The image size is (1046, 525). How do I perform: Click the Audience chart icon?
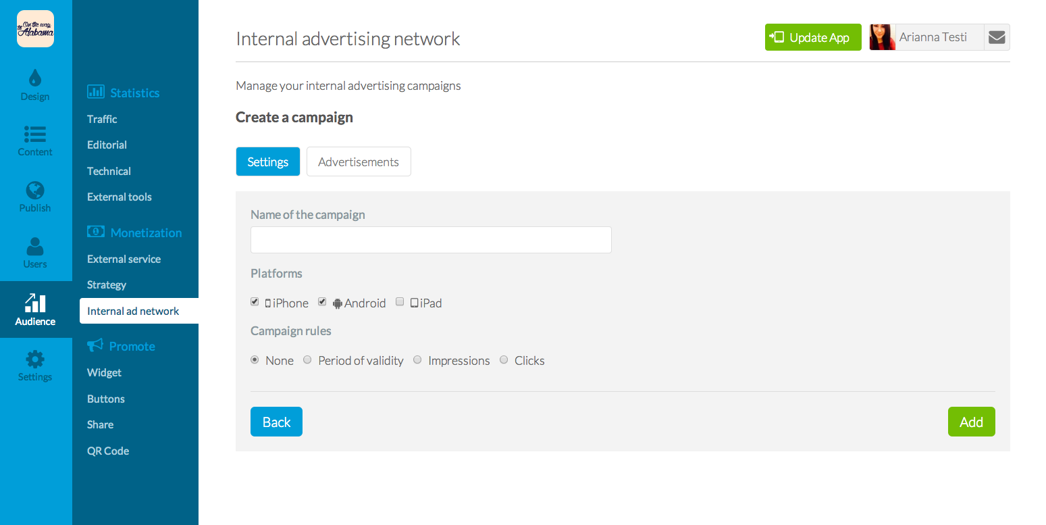pyautogui.click(x=35, y=303)
